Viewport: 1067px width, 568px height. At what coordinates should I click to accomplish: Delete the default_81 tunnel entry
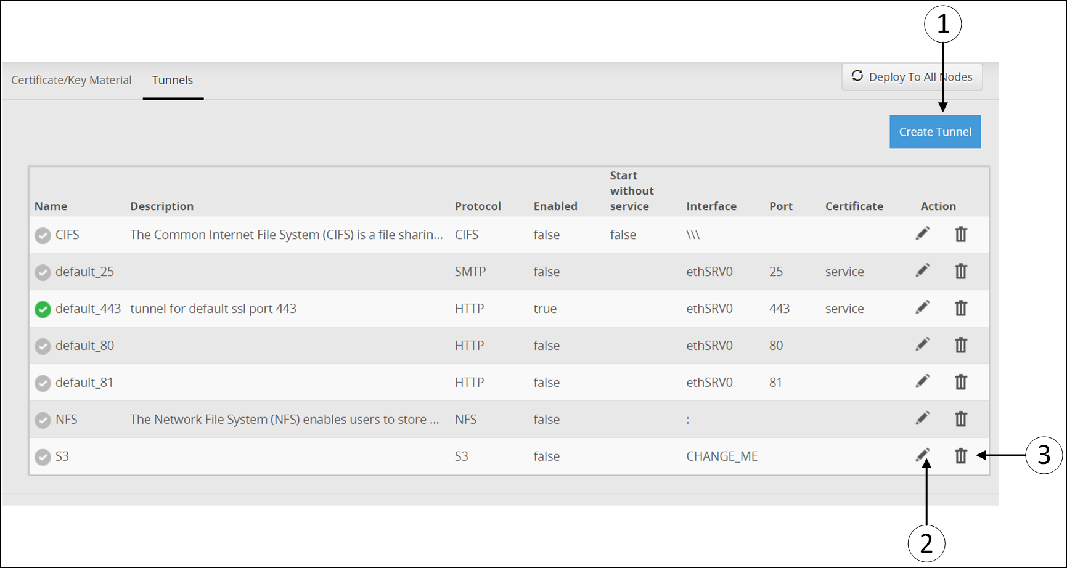click(960, 382)
